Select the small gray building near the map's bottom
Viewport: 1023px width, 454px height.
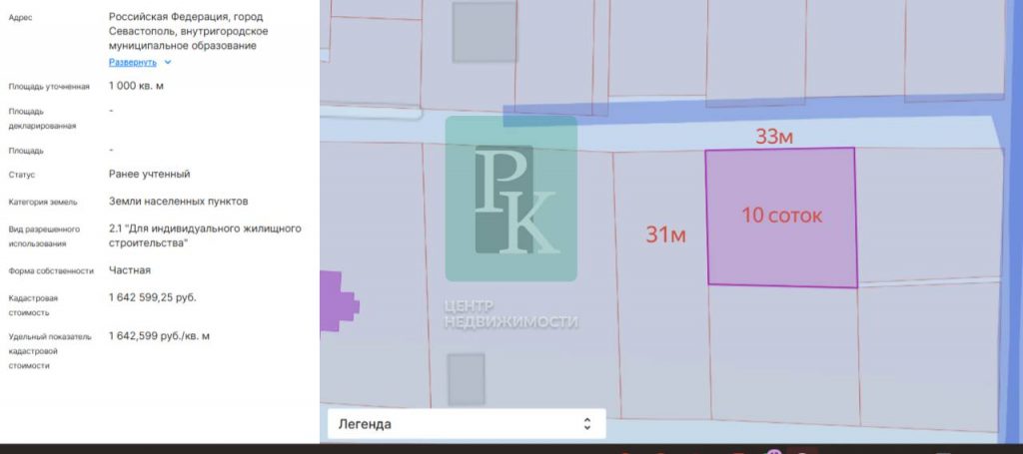pos(466,379)
